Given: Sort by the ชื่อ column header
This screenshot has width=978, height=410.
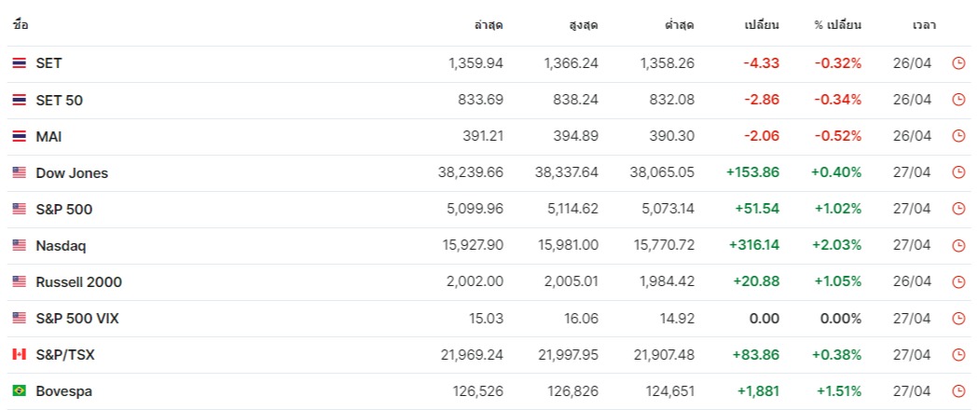Looking at the screenshot, I should 20,25.
